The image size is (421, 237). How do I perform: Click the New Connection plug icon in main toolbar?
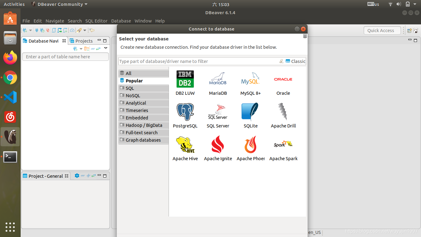[x=25, y=30]
